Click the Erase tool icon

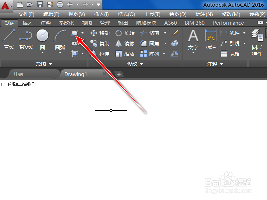coord(175,33)
